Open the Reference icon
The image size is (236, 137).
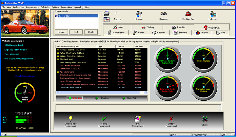[213, 14]
